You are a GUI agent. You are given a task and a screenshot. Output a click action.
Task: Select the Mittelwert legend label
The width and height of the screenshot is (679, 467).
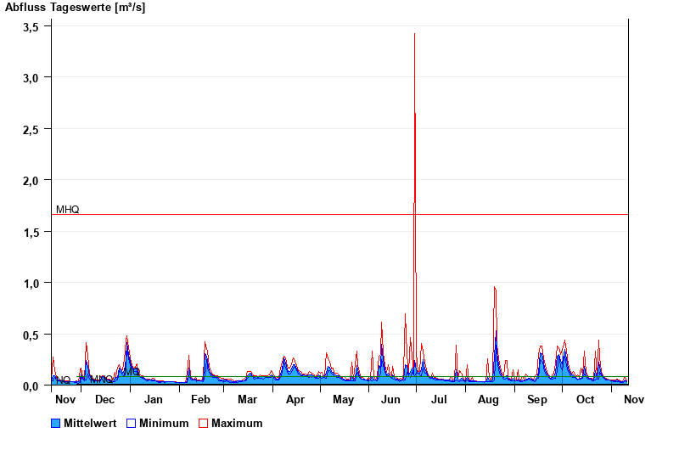click(90, 424)
